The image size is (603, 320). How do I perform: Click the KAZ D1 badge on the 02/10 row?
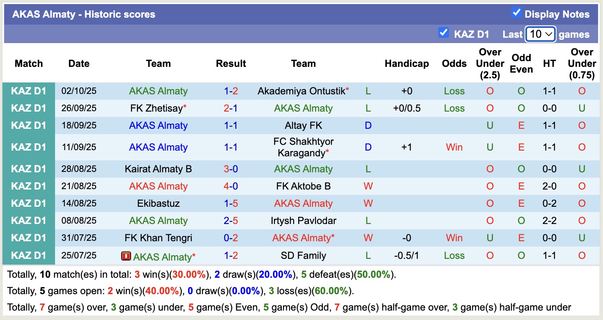[x=29, y=91]
